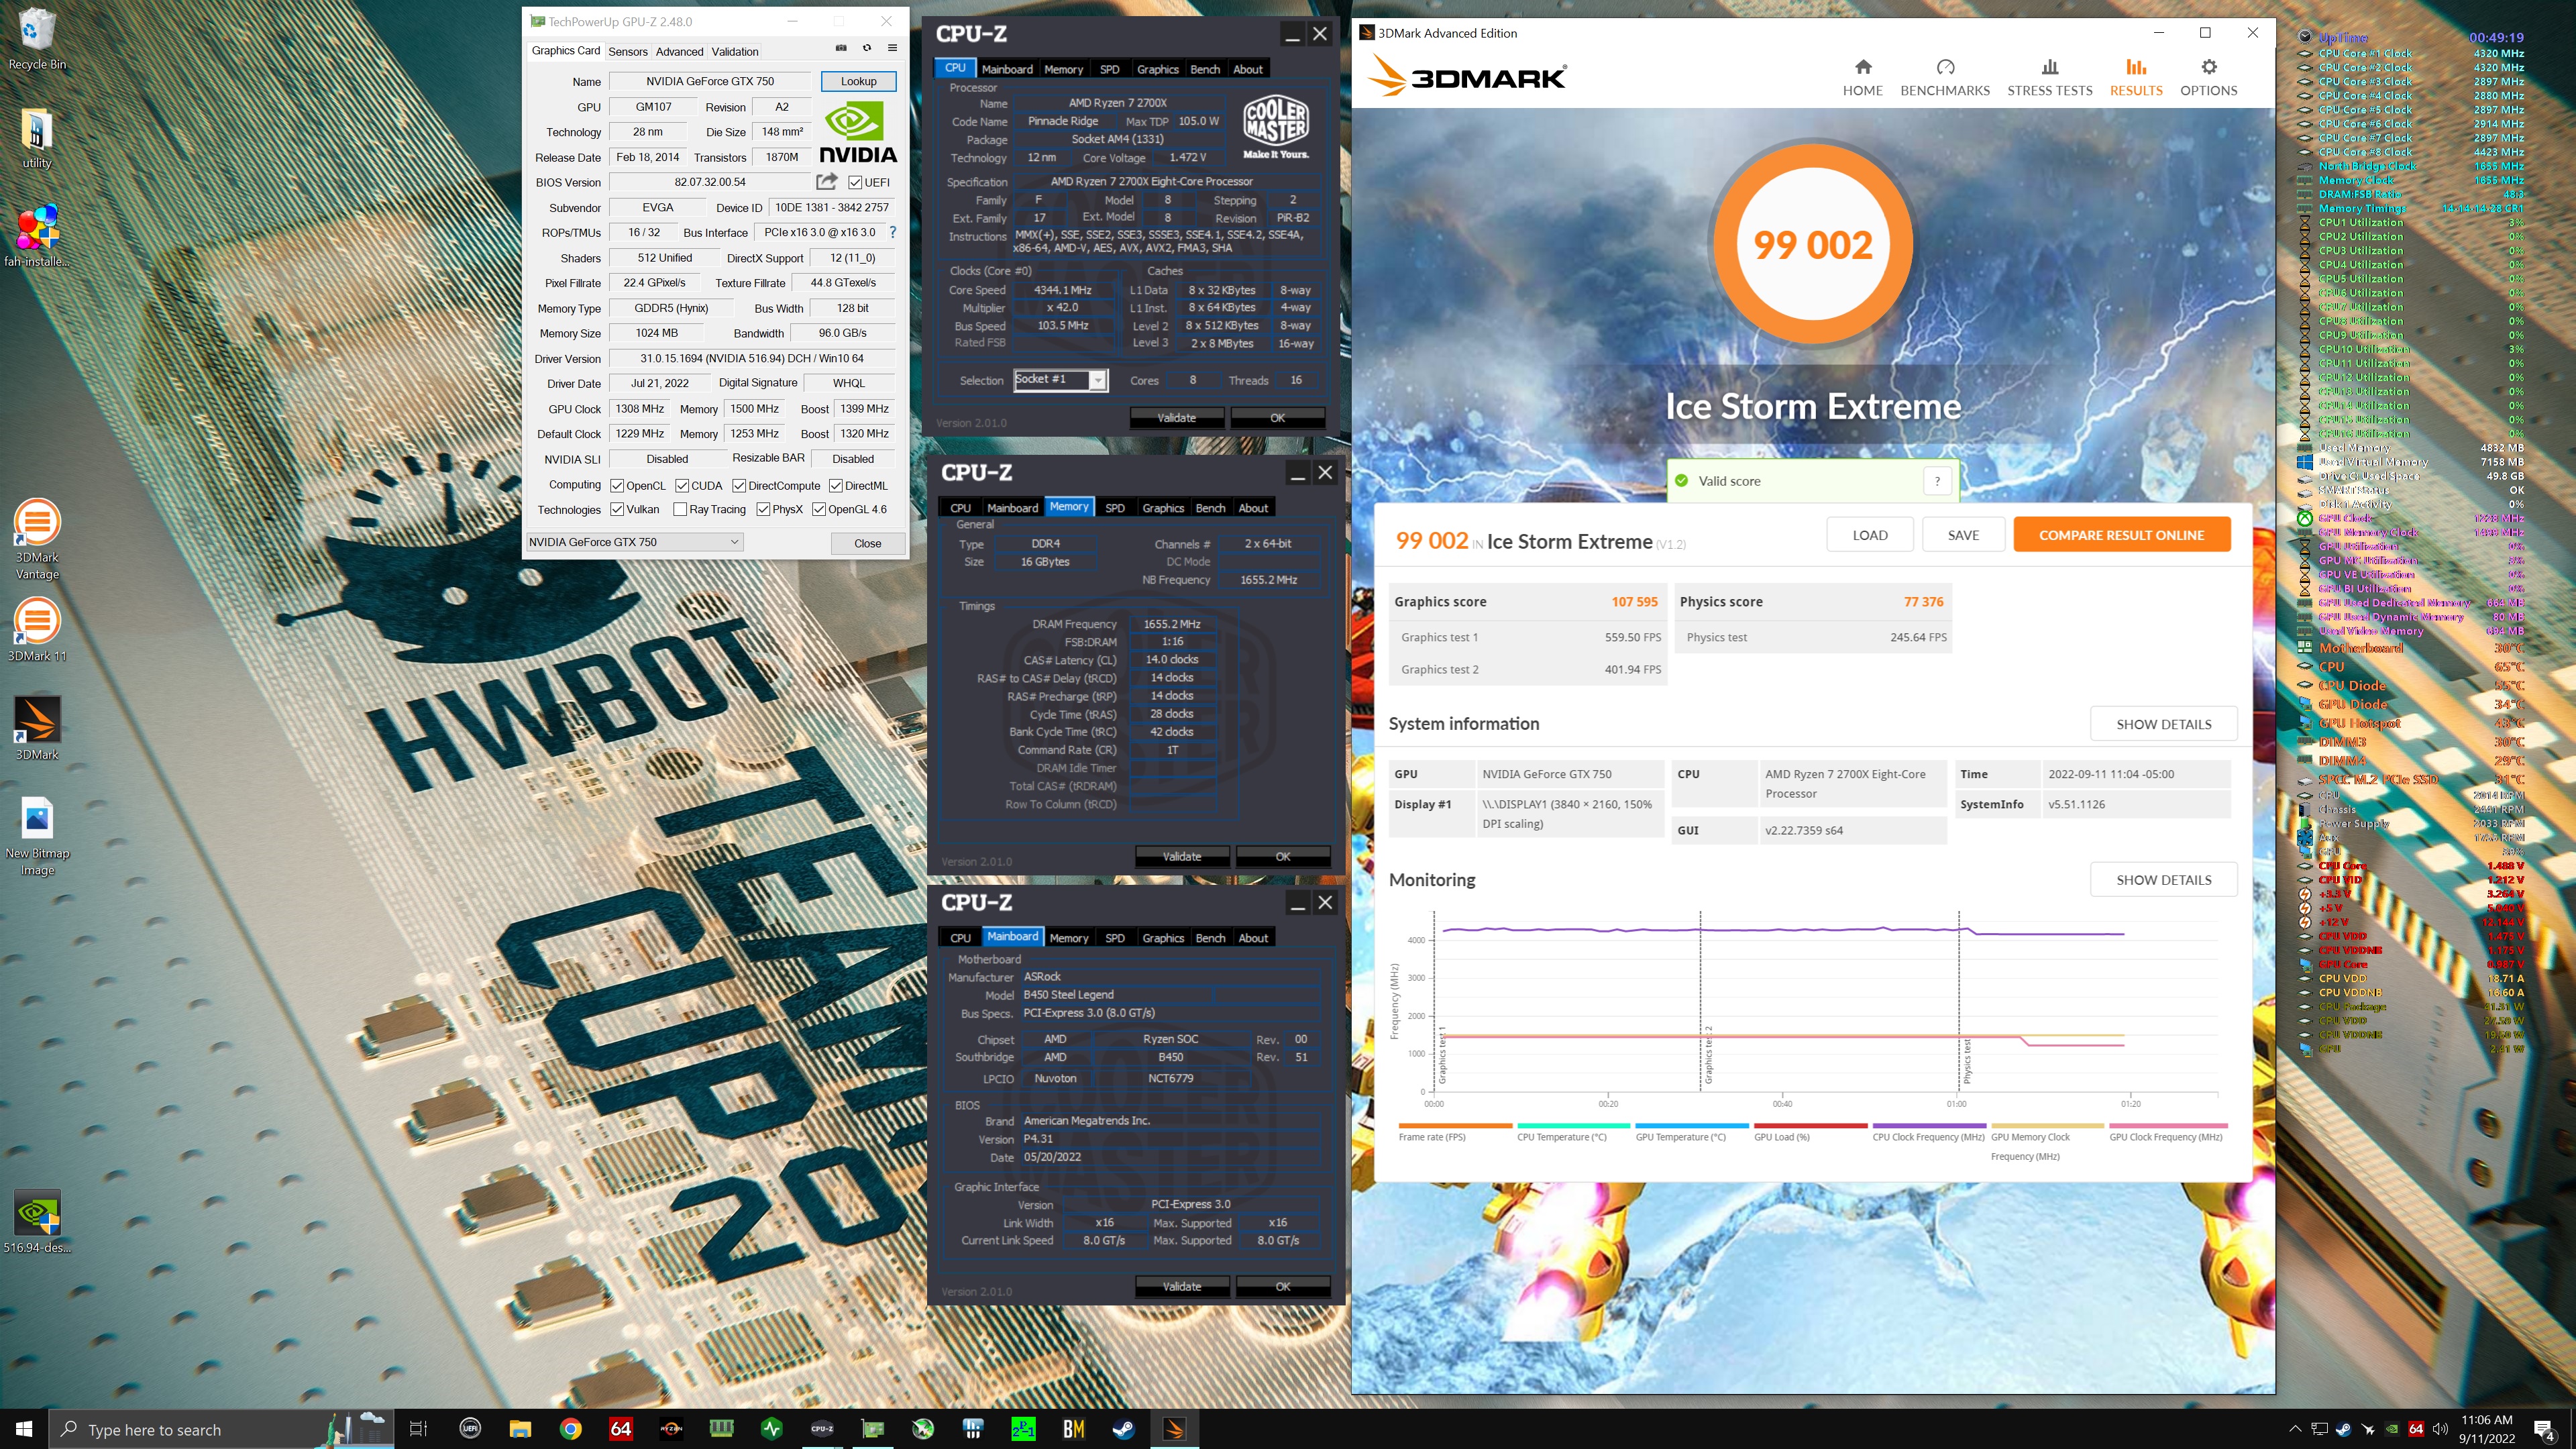Viewport: 2576px width, 1449px height.
Task: Open the SPD tab in middle CPU-Z window
Action: (x=1115, y=508)
